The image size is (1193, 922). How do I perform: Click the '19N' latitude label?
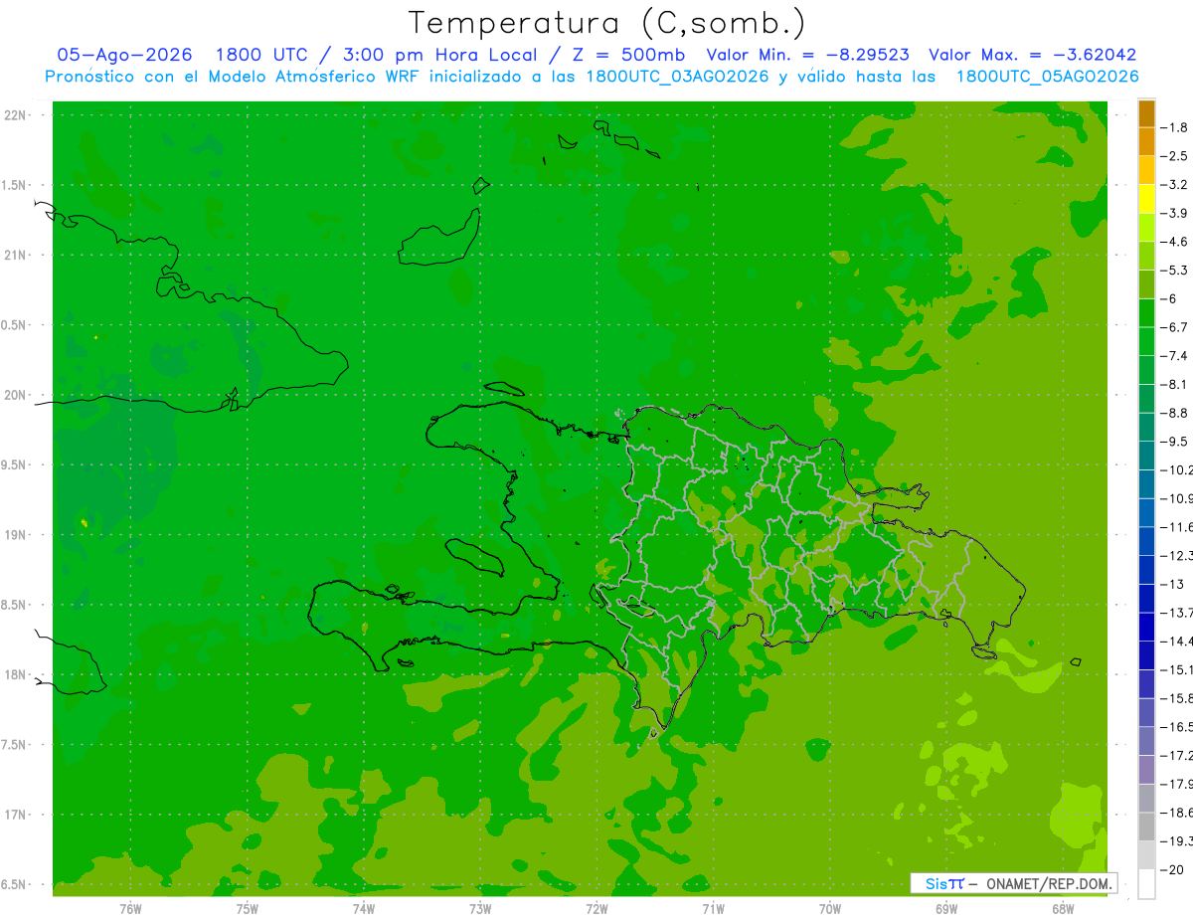pyautogui.click(x=15, y=535)
